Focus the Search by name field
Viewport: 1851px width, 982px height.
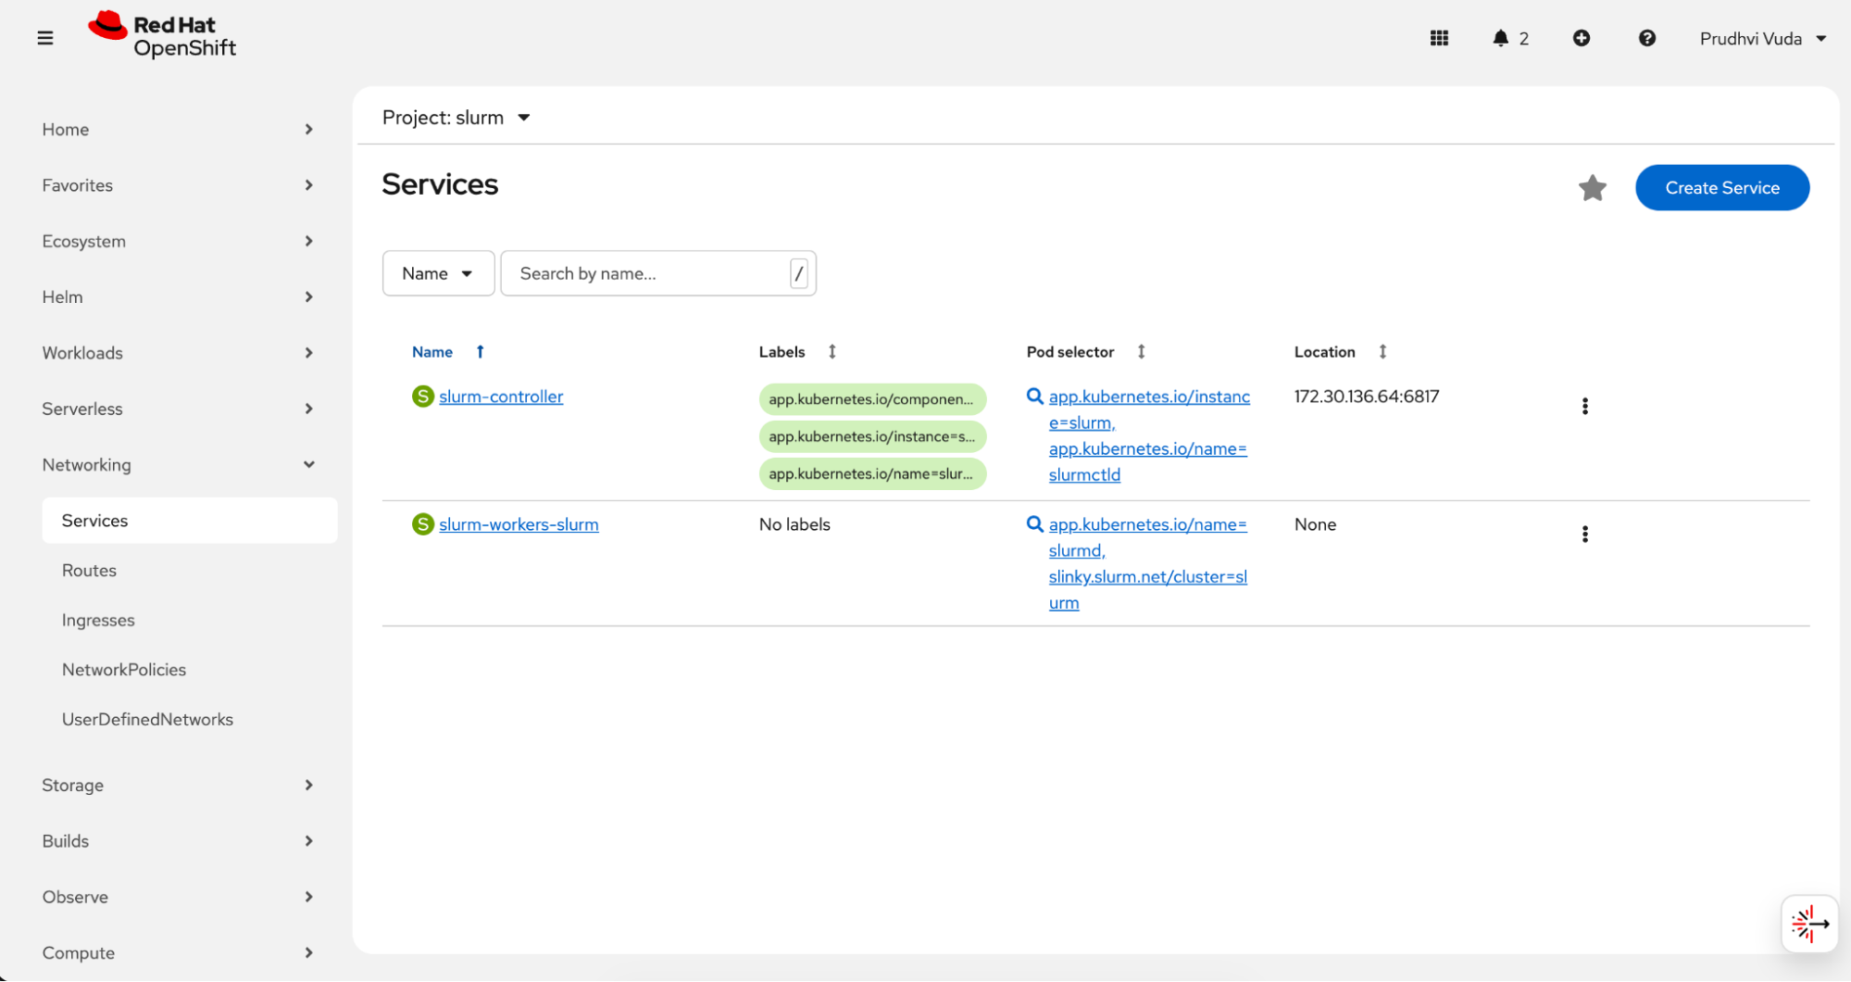click(x=648, y=273)
